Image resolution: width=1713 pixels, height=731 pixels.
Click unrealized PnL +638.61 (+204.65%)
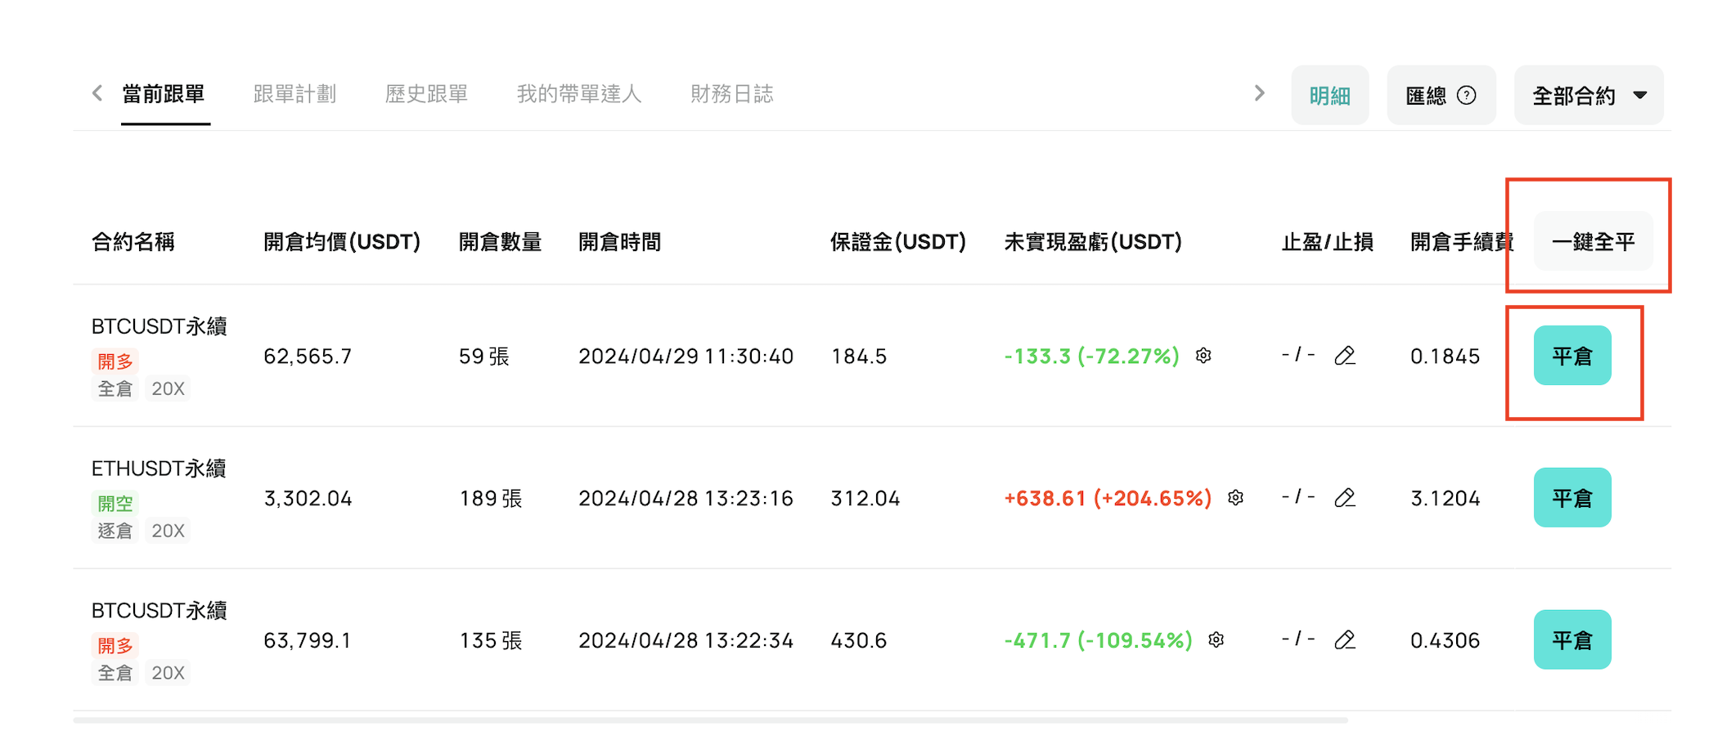click(x=1108, y=498)
